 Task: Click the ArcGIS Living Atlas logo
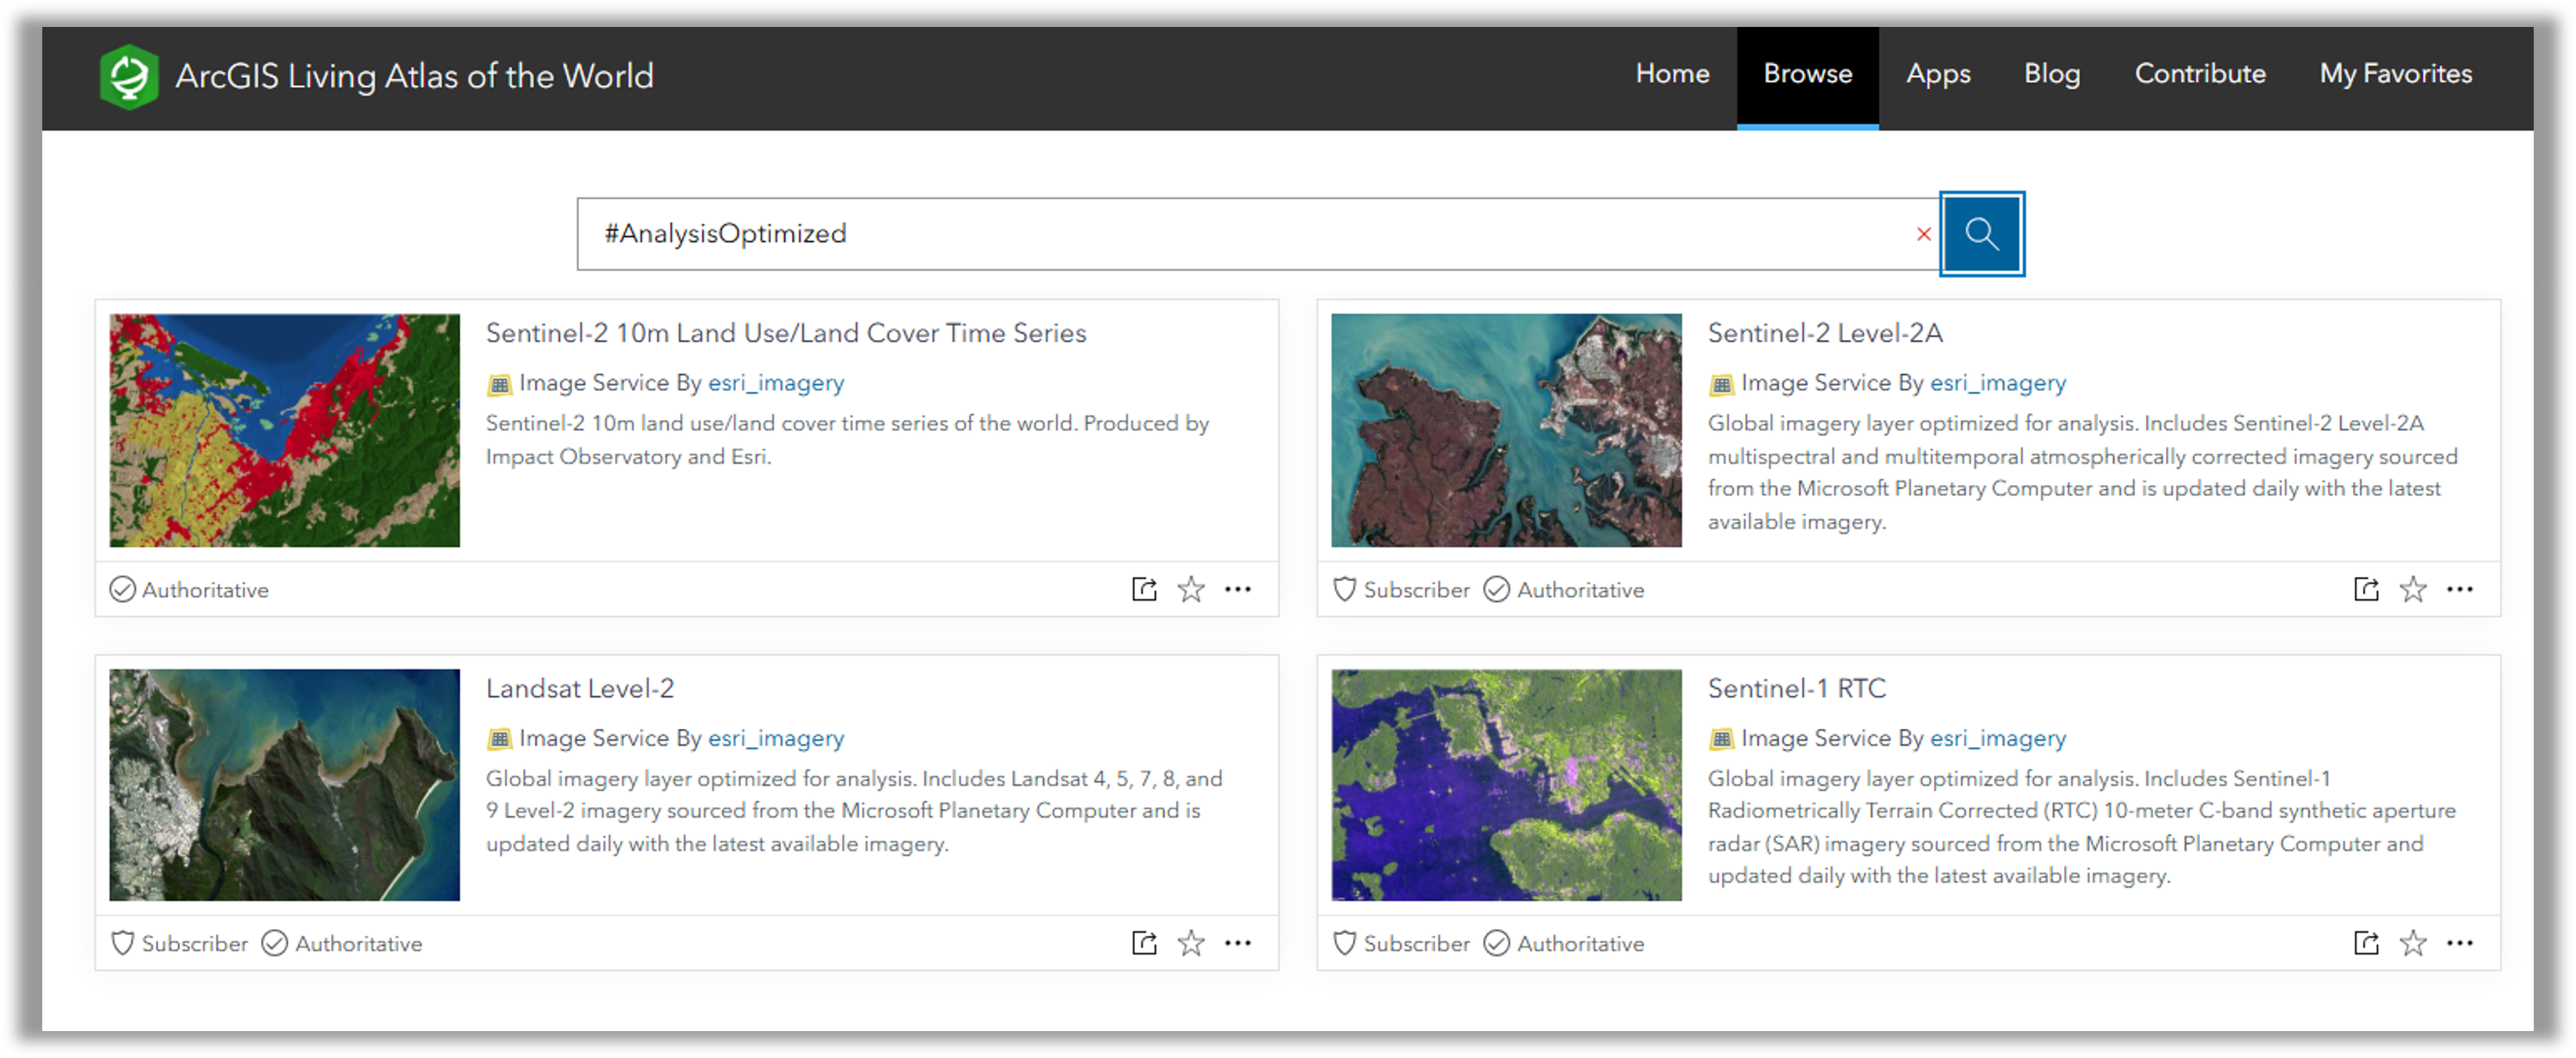point(129,76)
